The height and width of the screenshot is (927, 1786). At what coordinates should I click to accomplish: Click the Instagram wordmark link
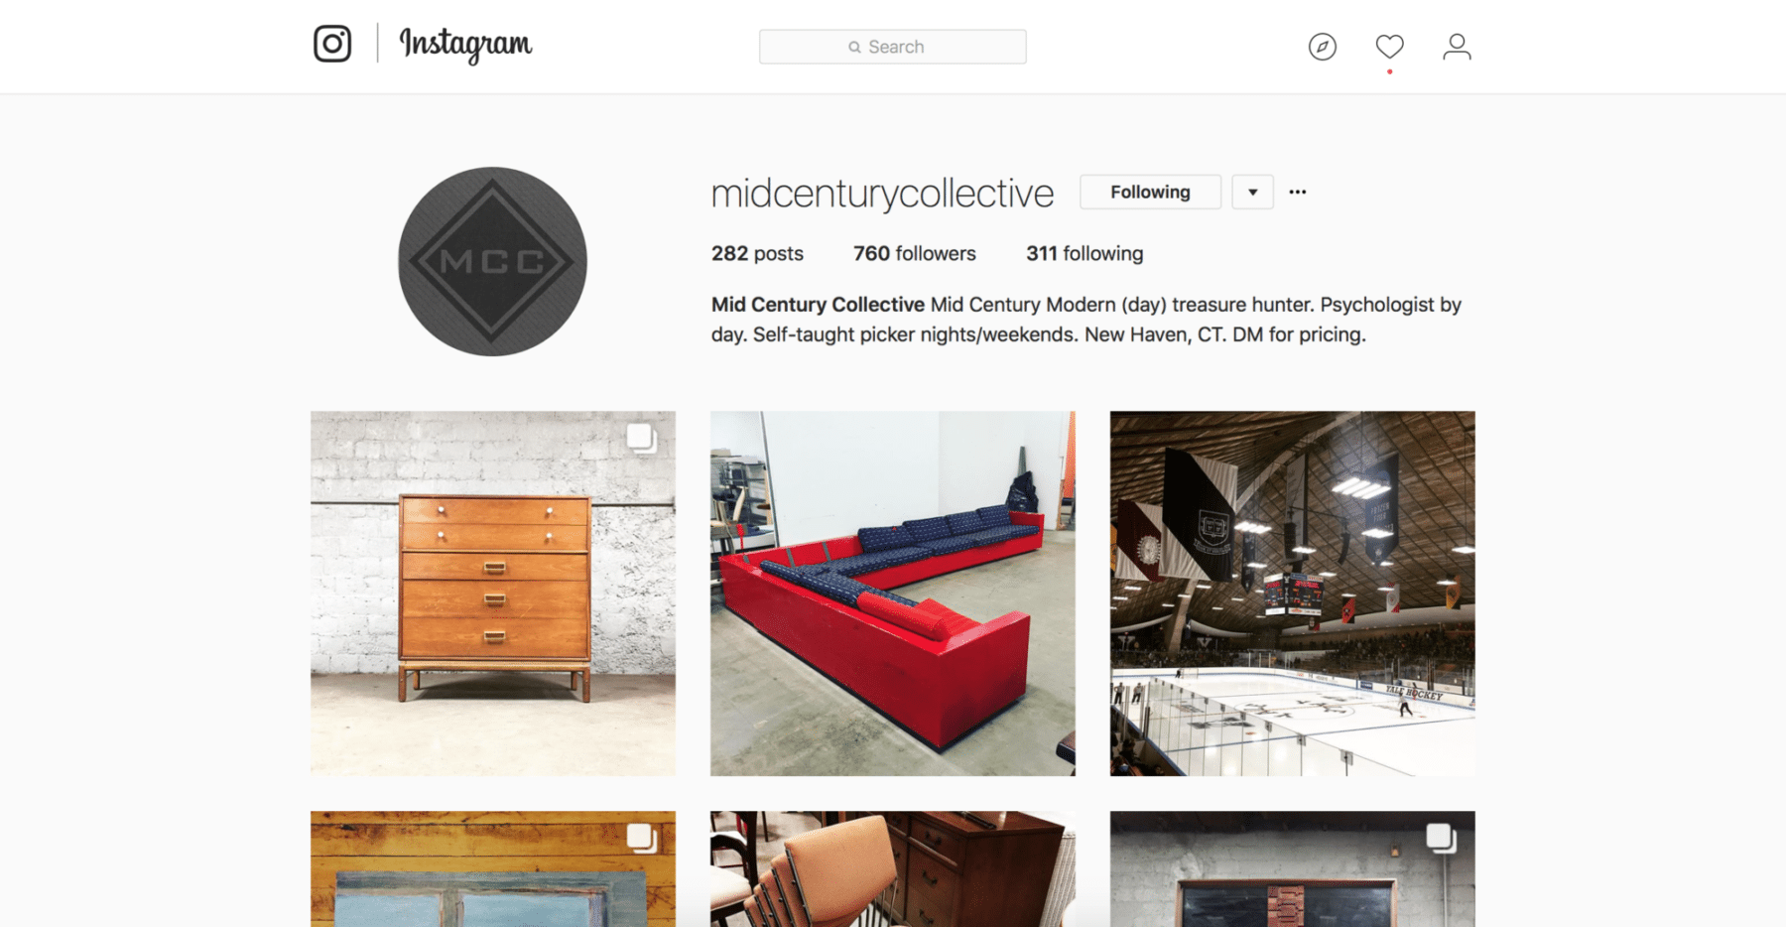[x=465, y=45]
